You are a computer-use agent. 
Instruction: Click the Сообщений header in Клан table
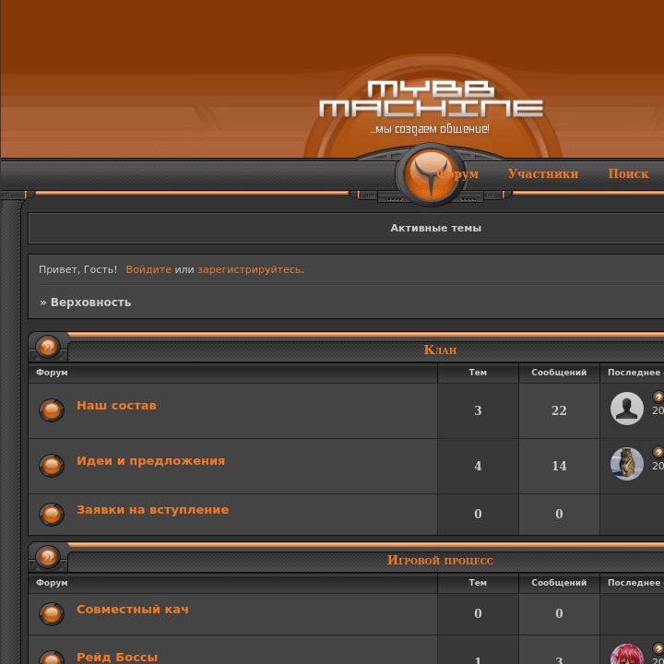click(559, 373)
